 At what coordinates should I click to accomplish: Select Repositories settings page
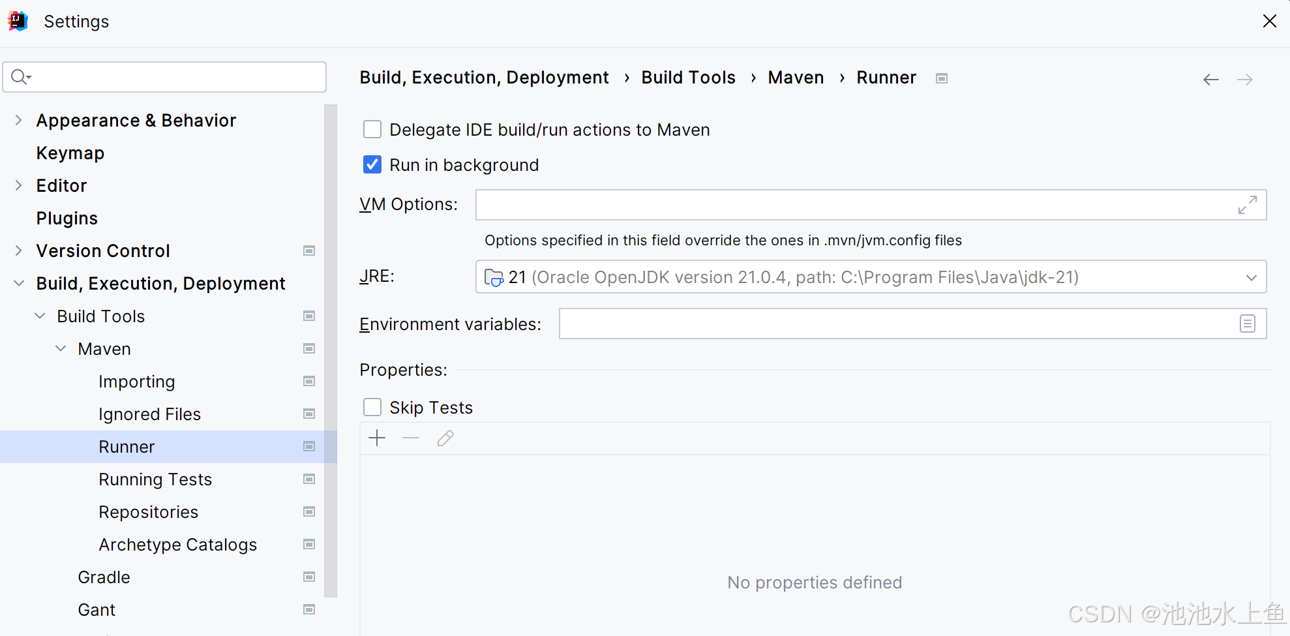pyautogui.click(x=149, y=512)
